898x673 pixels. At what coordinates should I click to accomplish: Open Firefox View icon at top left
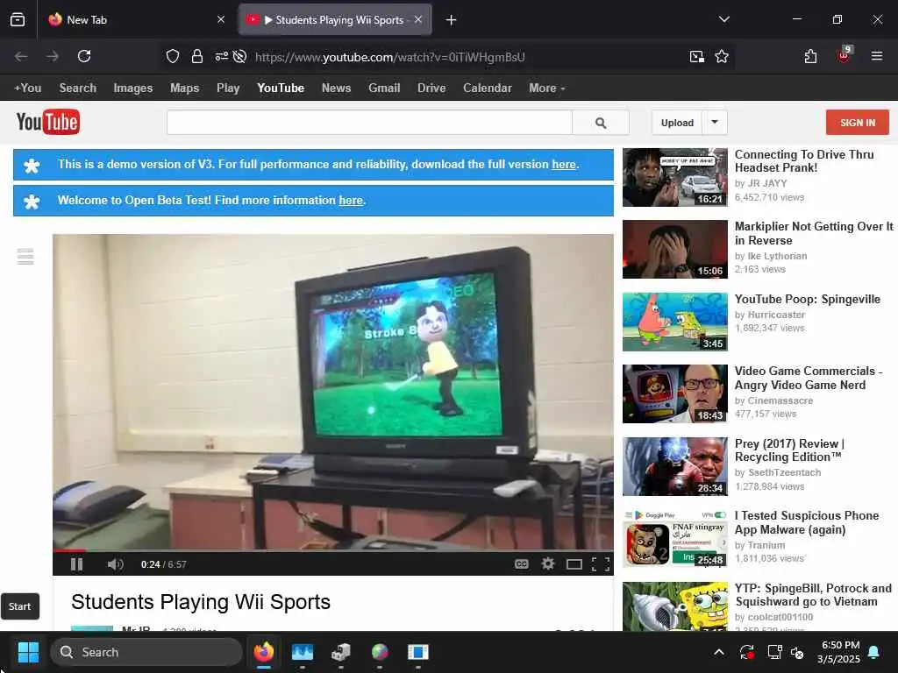coord(18,20)
